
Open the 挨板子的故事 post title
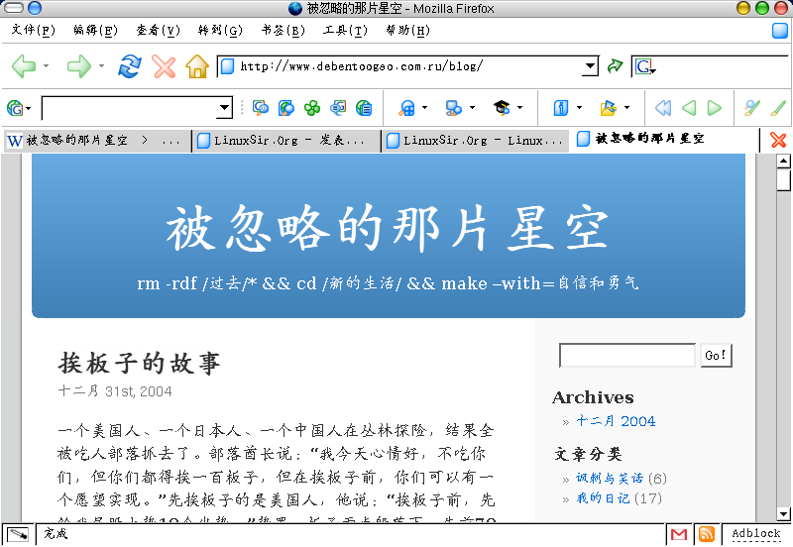click(x=140, y=363)
